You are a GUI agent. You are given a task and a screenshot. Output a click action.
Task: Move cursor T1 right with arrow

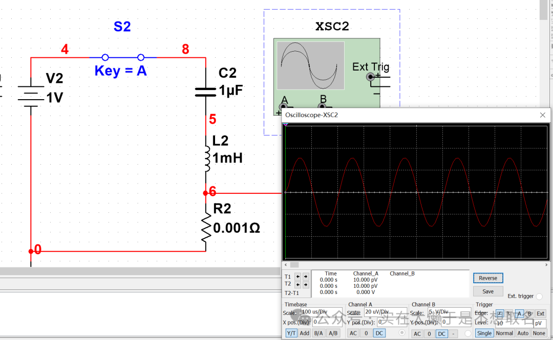(306, 277)
